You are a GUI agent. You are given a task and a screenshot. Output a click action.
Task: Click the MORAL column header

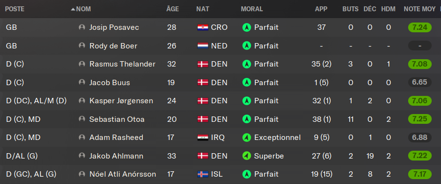coord(252,9)
